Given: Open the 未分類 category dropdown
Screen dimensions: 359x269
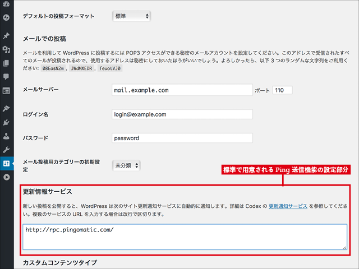Looking at the screenshot, I should pyautogui.click(x=126, y=165).
